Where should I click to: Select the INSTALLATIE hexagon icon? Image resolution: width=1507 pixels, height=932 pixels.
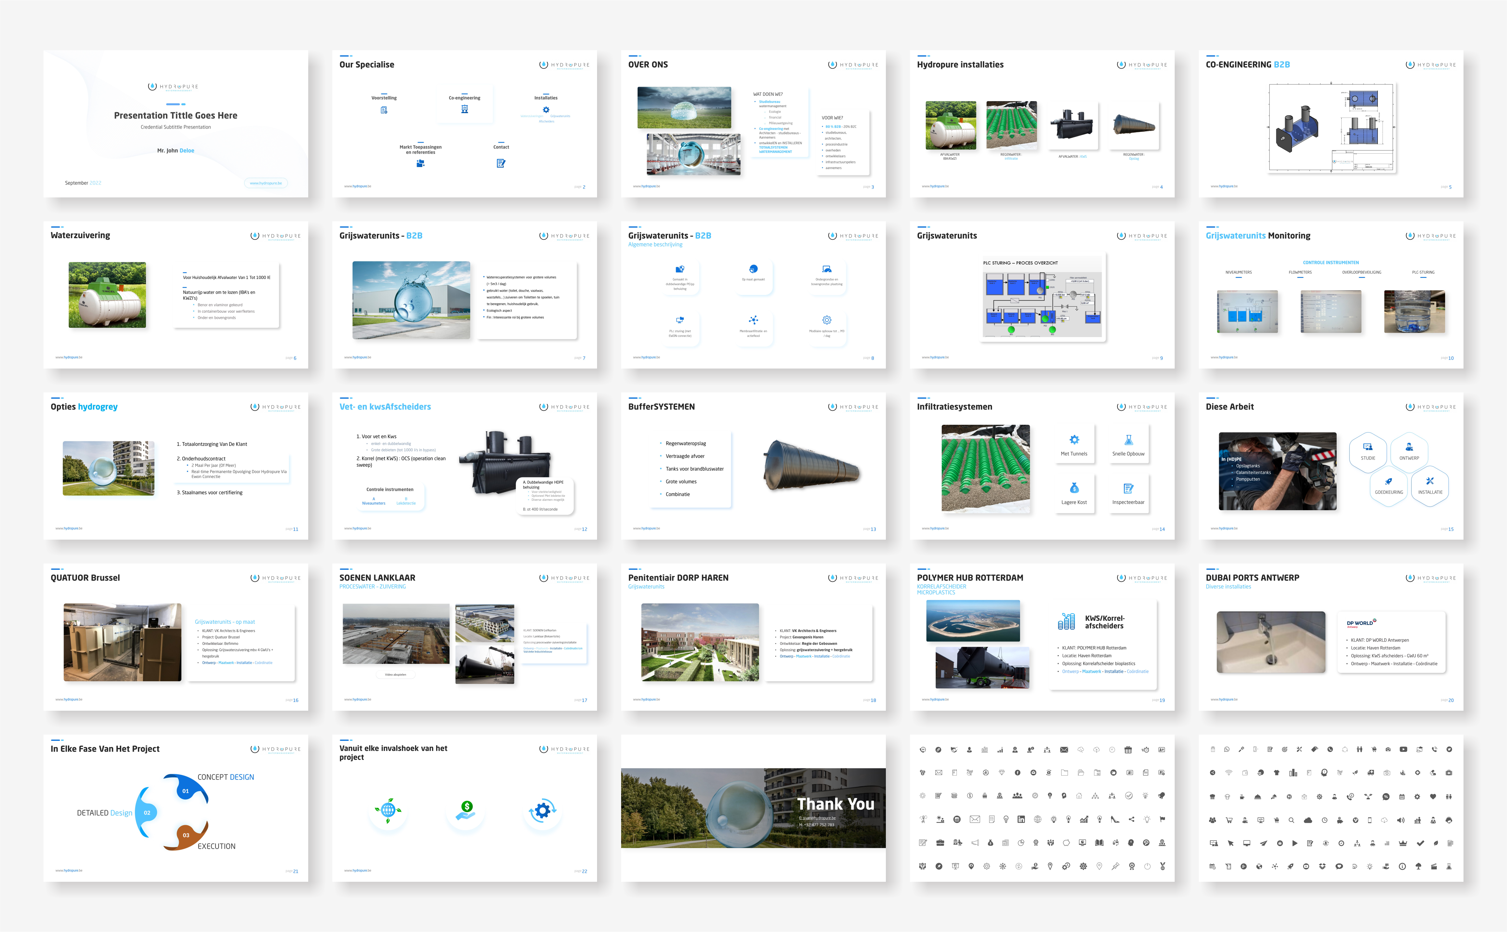coord(1430,481)
